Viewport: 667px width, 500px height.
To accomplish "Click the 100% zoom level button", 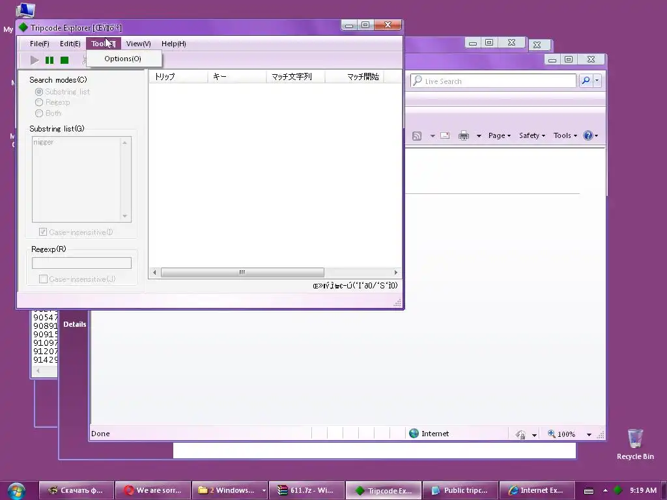I will [x=561, y=434].
